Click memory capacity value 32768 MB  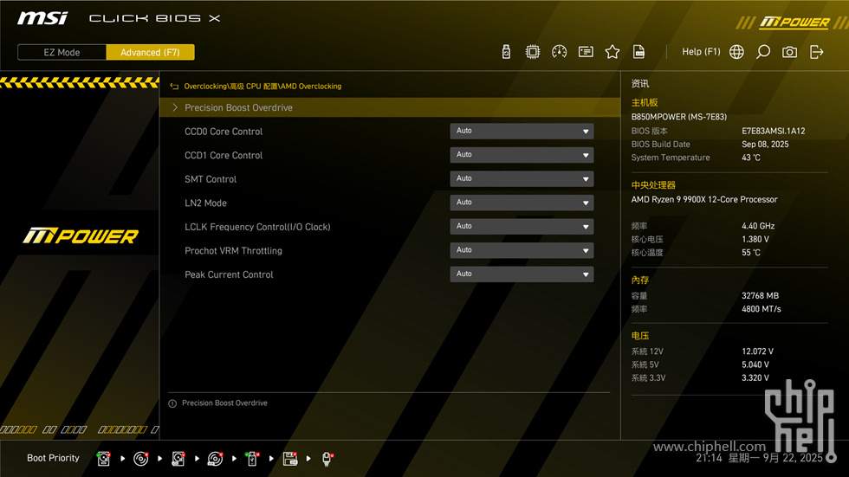tap(761, 296)
